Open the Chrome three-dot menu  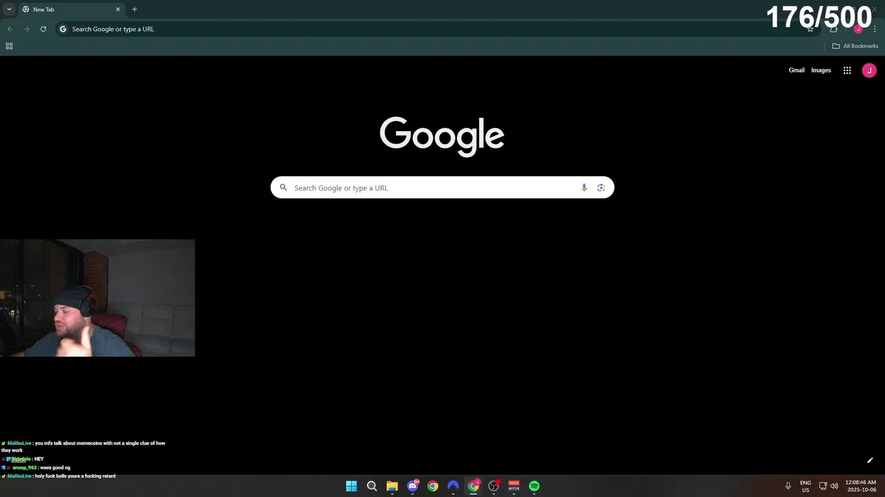point(875,29)
